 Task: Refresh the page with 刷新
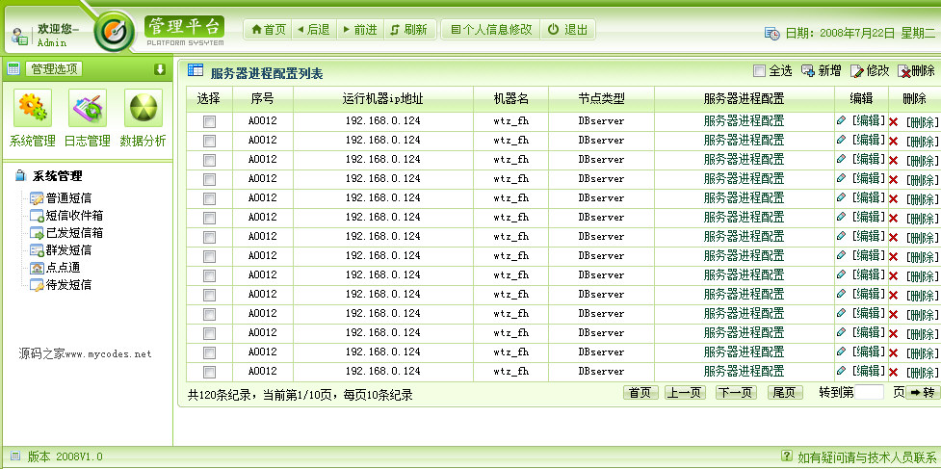pyautogui.click(x=409, y=30)
